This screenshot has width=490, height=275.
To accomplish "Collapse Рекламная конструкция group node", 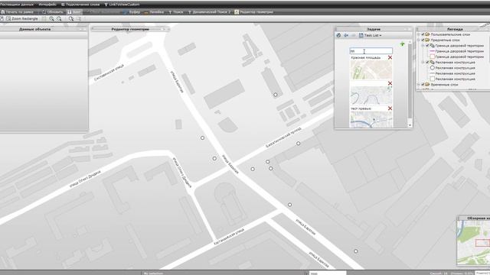I will click(x=423, y=63).
